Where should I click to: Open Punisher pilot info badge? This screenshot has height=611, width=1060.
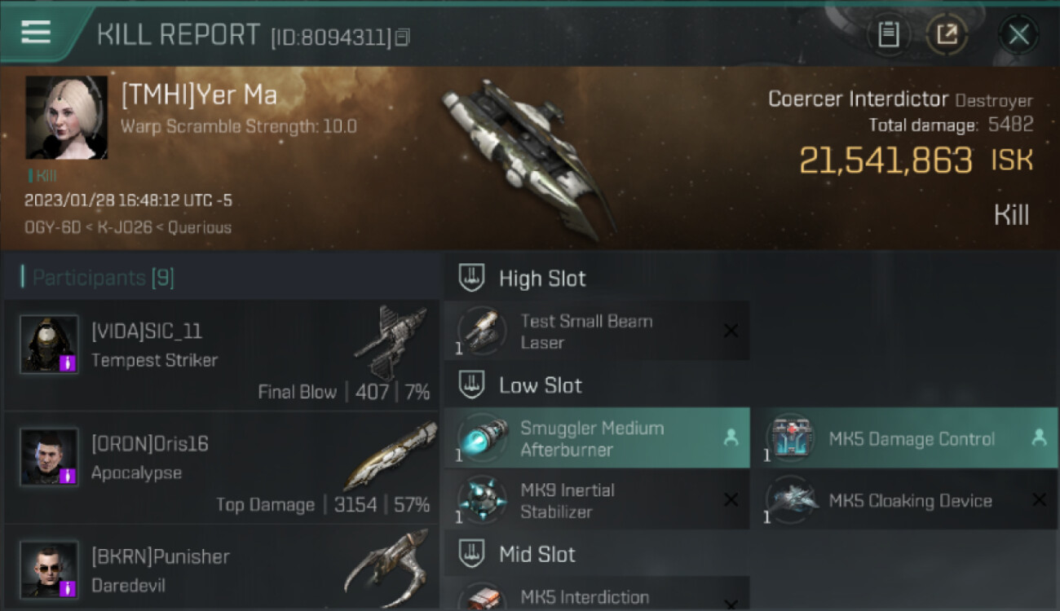pyautogui.click(x=69, y=587)
